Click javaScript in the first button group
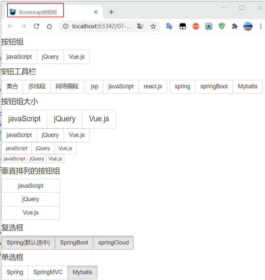The width and height of the screenshot is (265, 280). [x=19, y=57]
